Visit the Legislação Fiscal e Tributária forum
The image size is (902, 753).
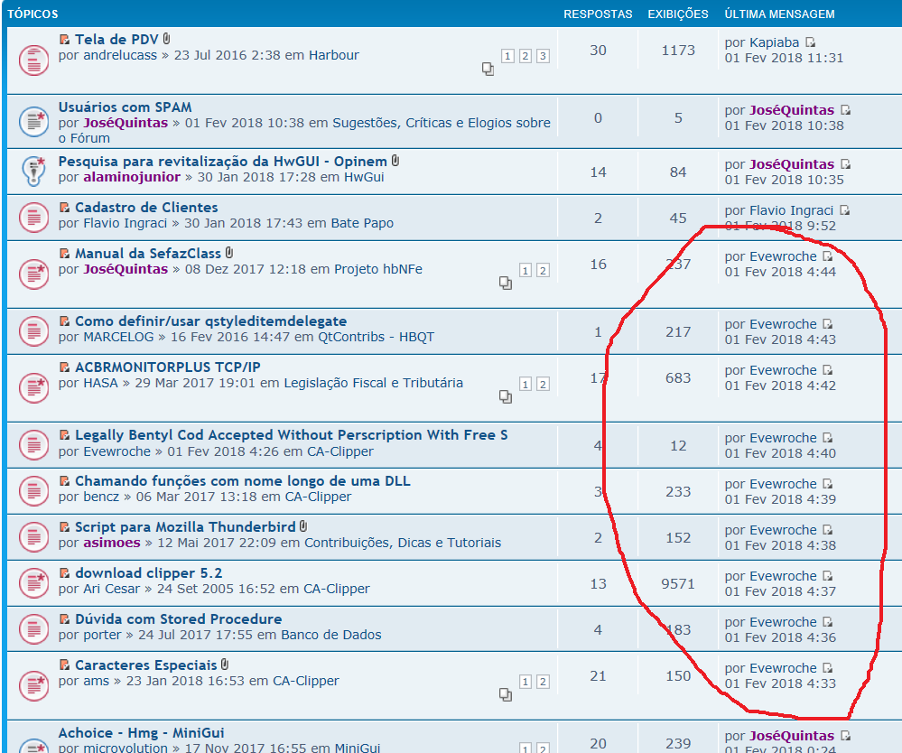click(373, 383)
